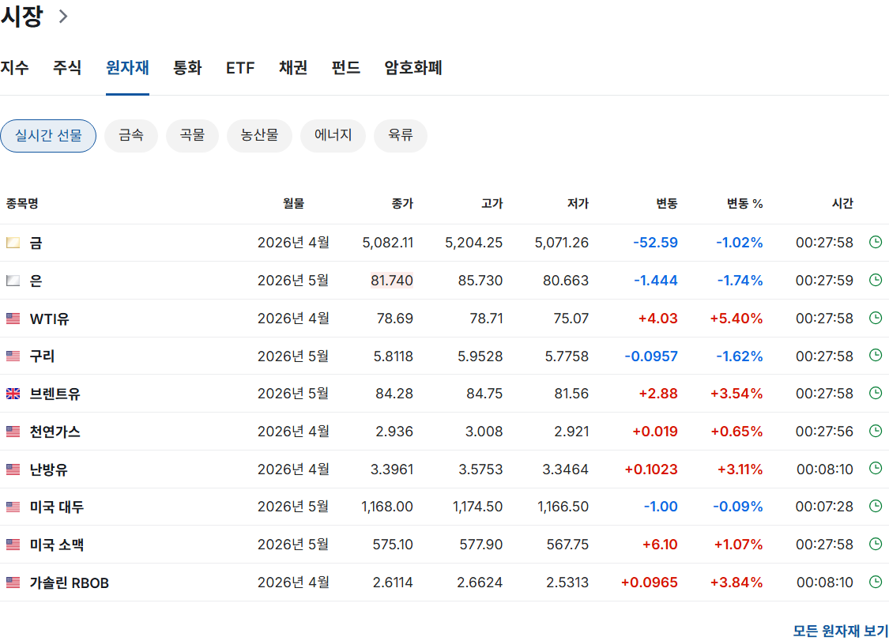Click the clock icon in the WTI유 row
Screen dimensions: 889x641
point(876,318)
